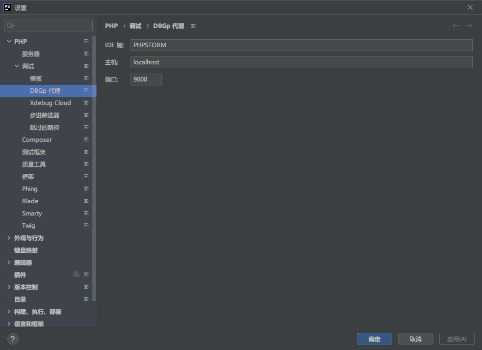Click the 应用(A) button

click(x=457, y=339)
